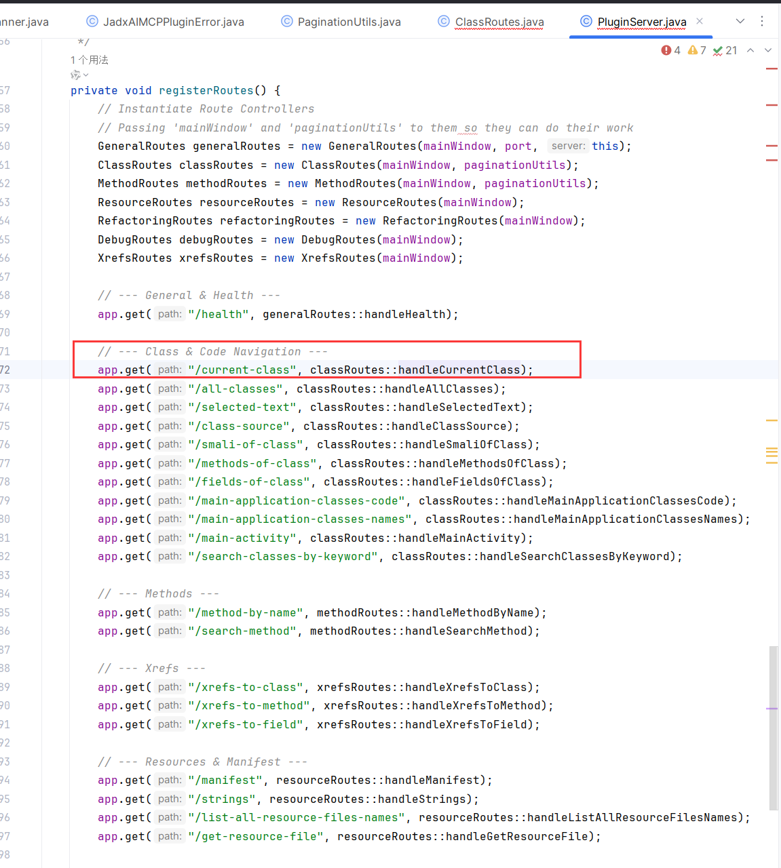Open the JadxAIMCPPluginError.java tab
The height and width of the screenshot is (868, 781).
[173, 22]
